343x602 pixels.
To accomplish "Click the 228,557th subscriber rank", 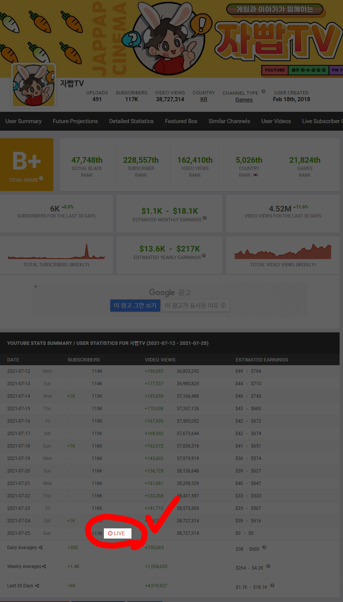I will point(141,160).
